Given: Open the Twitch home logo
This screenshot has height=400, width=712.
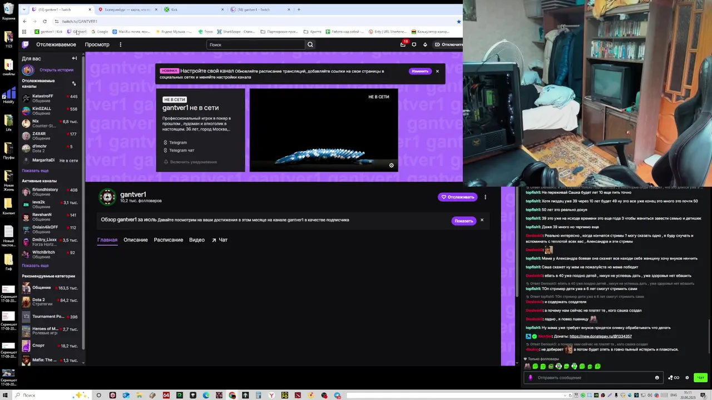Looking at the screenshot, I should coord(25,44).
